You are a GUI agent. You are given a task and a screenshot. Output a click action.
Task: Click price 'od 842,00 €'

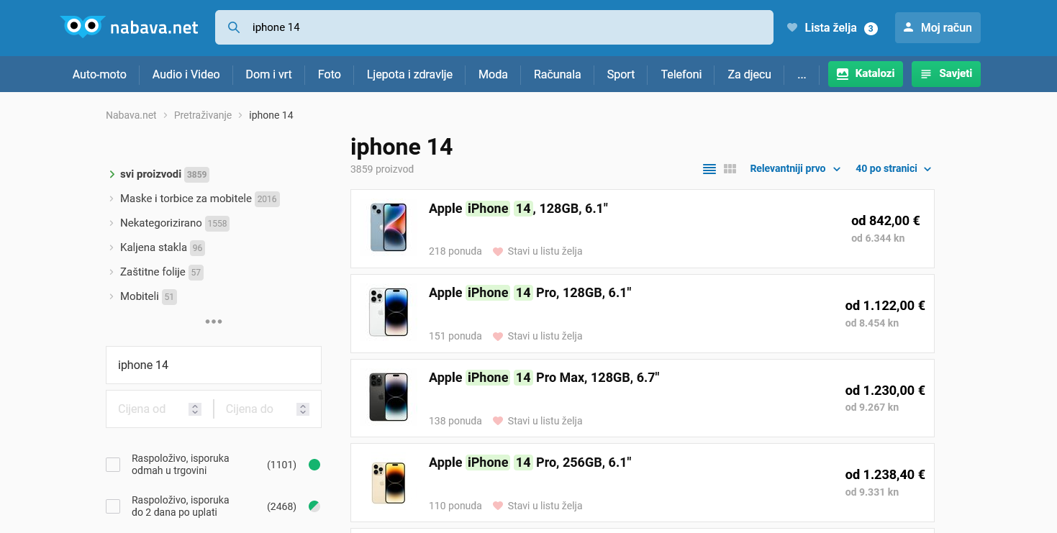[886, 221]
